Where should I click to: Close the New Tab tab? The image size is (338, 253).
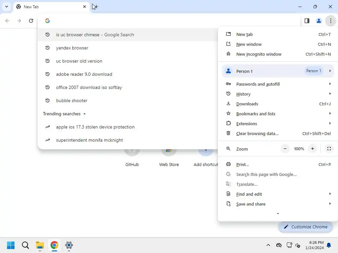[x=84, y=7]
